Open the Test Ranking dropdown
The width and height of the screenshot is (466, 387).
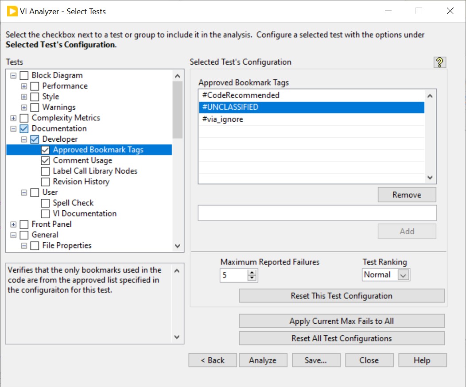point(403,275)
